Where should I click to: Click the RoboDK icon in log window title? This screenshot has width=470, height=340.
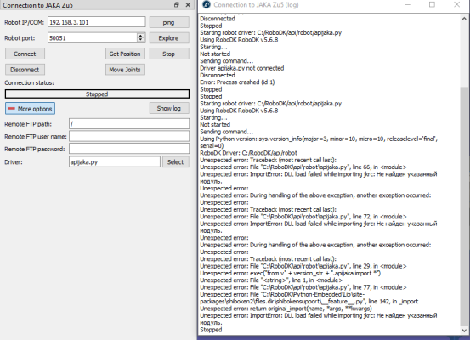coord(207,4)
